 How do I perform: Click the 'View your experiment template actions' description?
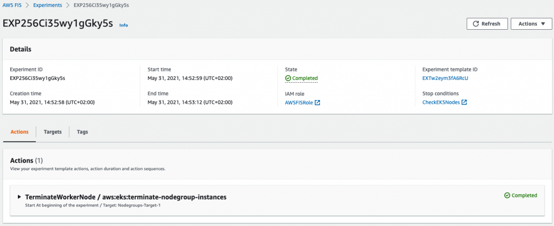88,169
